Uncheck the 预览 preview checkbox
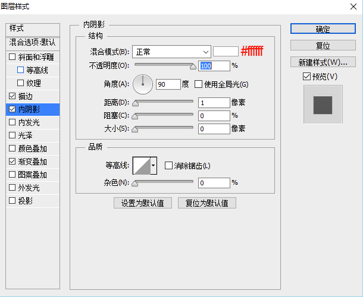The image size is (363, 297). tap(306, 77)
